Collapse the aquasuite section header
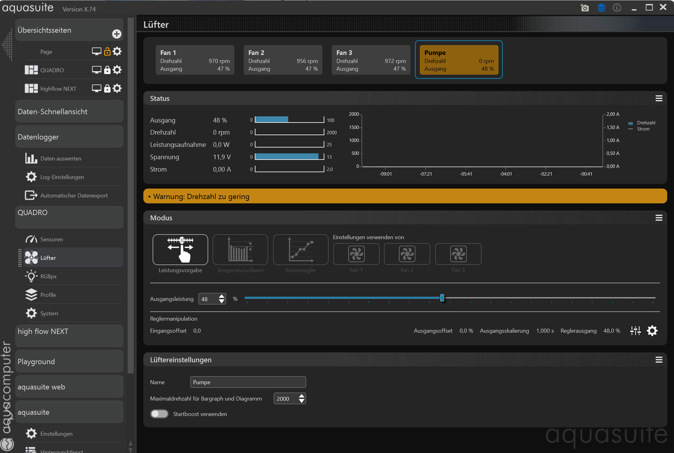The width and height of the screenshot is (674, 453). (69, 412)
